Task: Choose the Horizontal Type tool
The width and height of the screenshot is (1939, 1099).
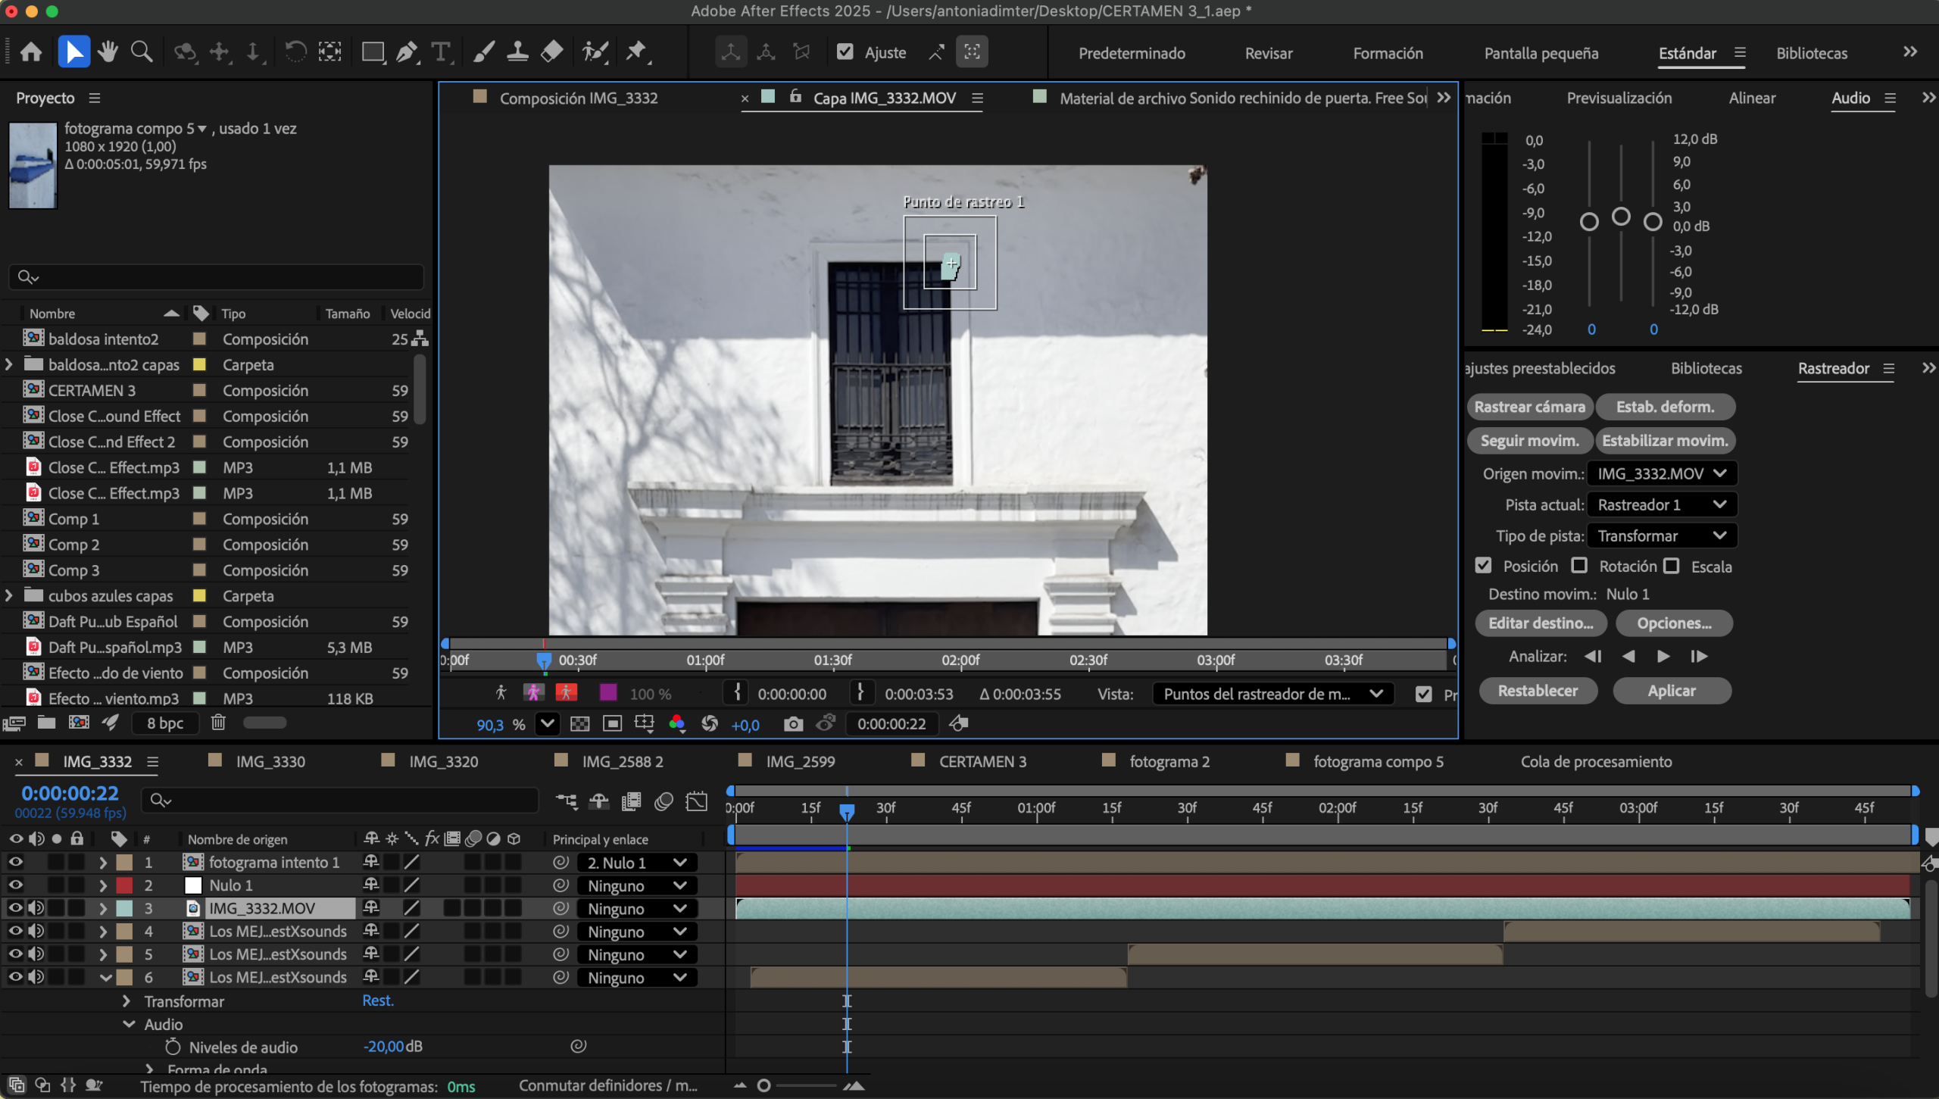Action: [441, 52]
